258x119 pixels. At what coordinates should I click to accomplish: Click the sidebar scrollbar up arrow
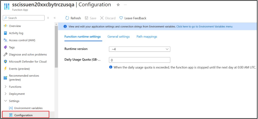[56, 24]
